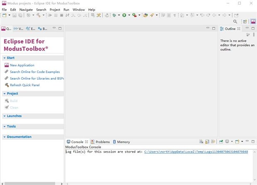Open the Run menu

coord(66,10)
